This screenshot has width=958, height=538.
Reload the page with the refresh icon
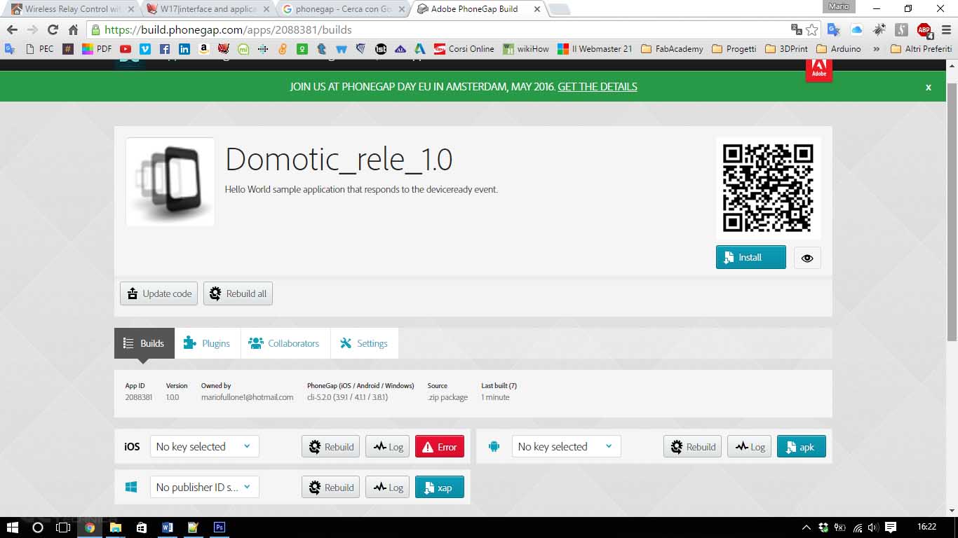coord(53,30)
